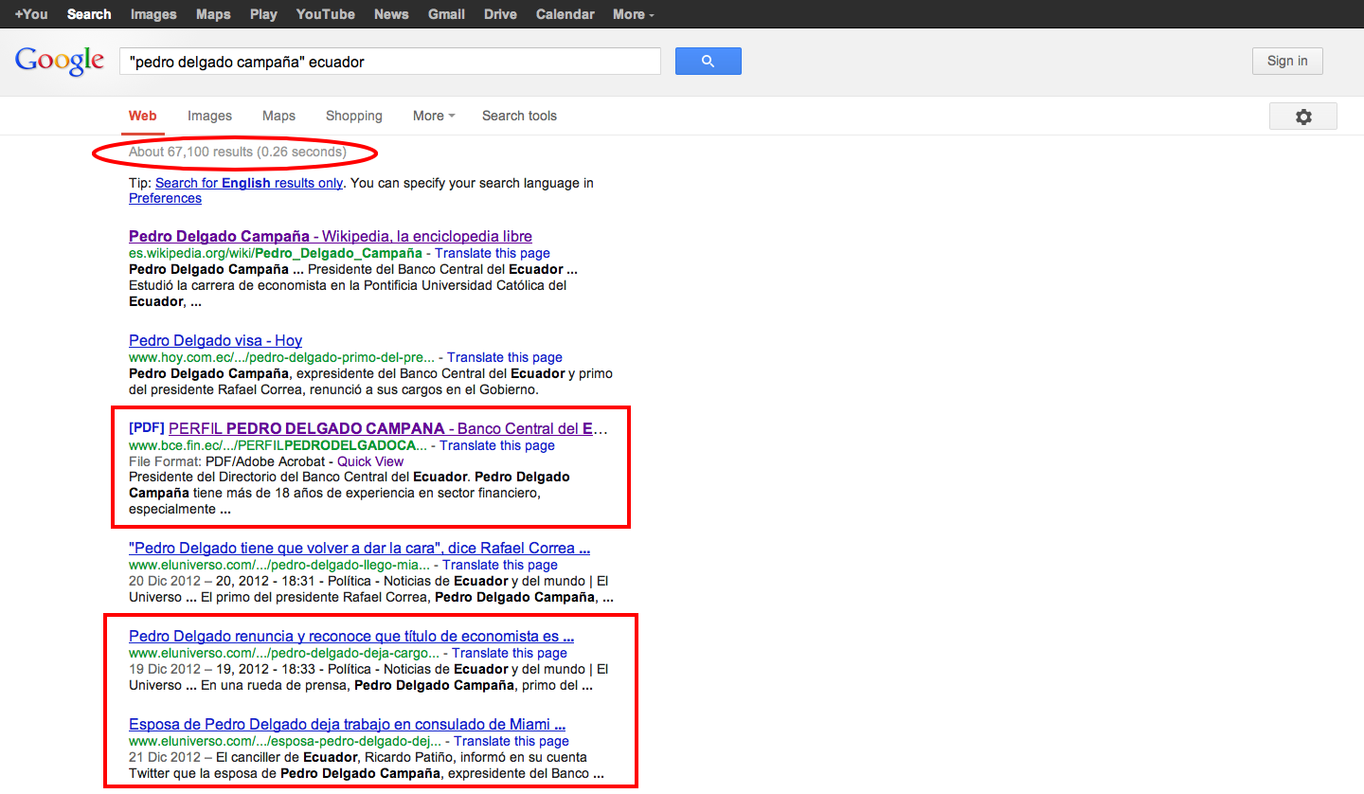The height and width of the screenshot is (794, 1364).
Task: Click Quick View for the PDF result
Action: (x=370, y=461)
